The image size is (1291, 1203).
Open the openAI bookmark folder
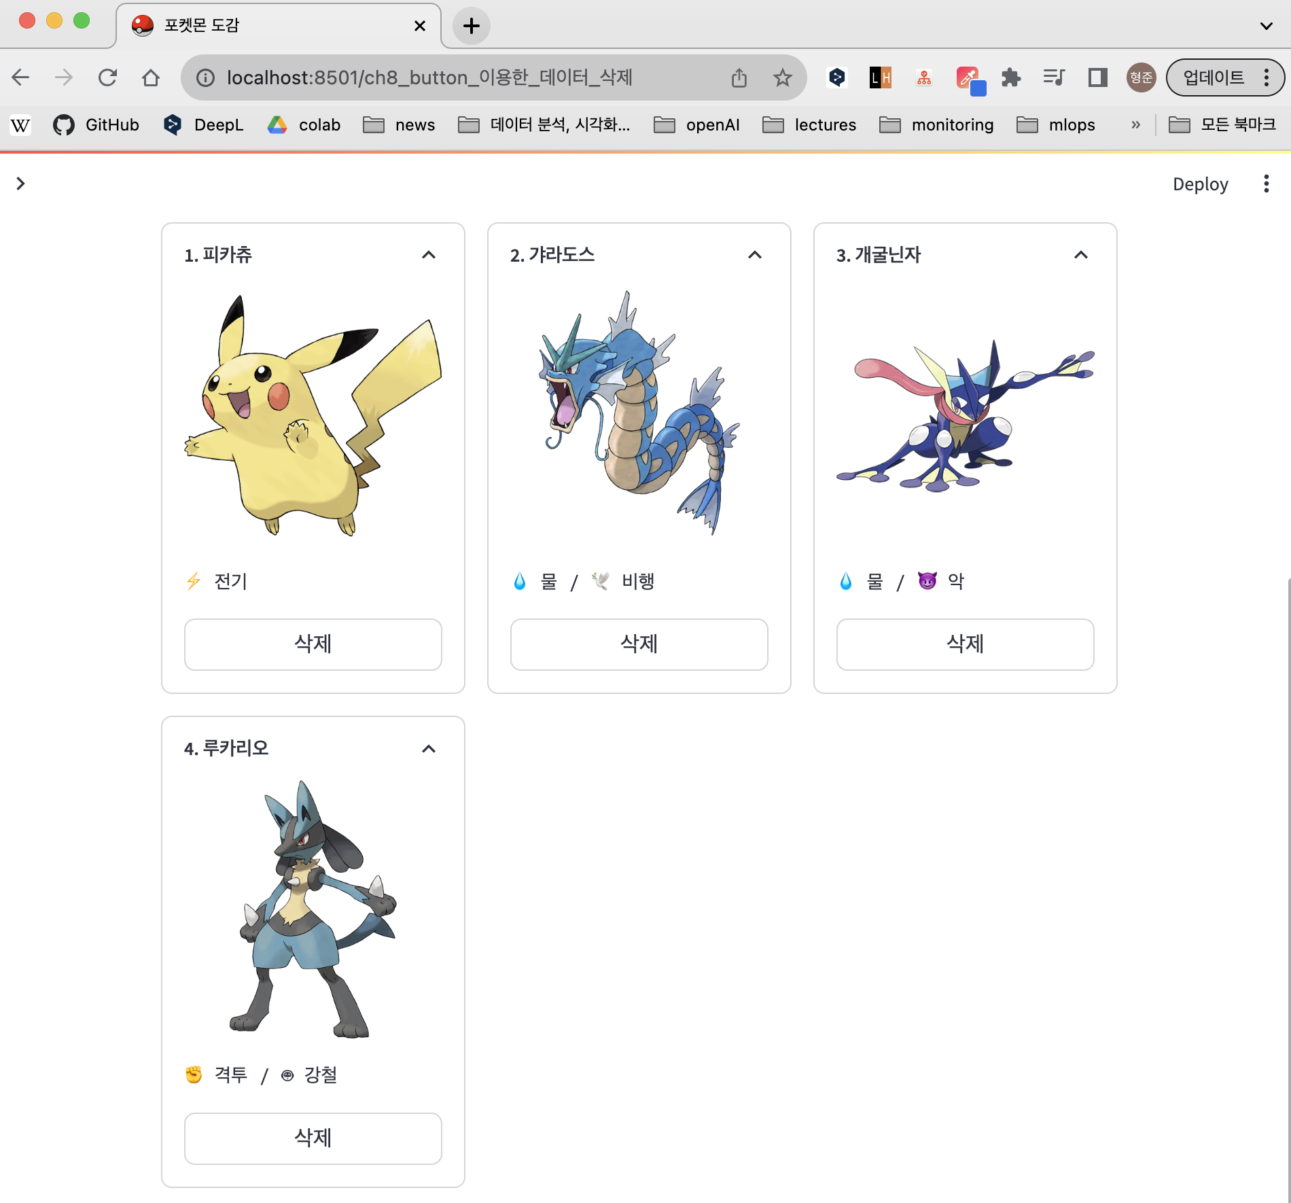coord(696,125)
